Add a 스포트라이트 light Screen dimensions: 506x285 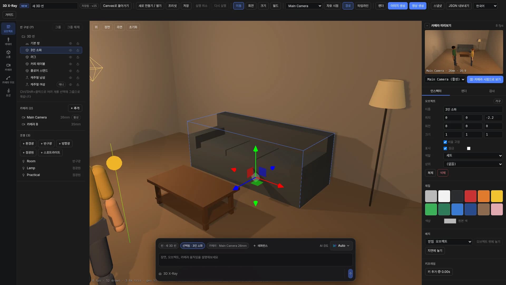pos(50,153)
